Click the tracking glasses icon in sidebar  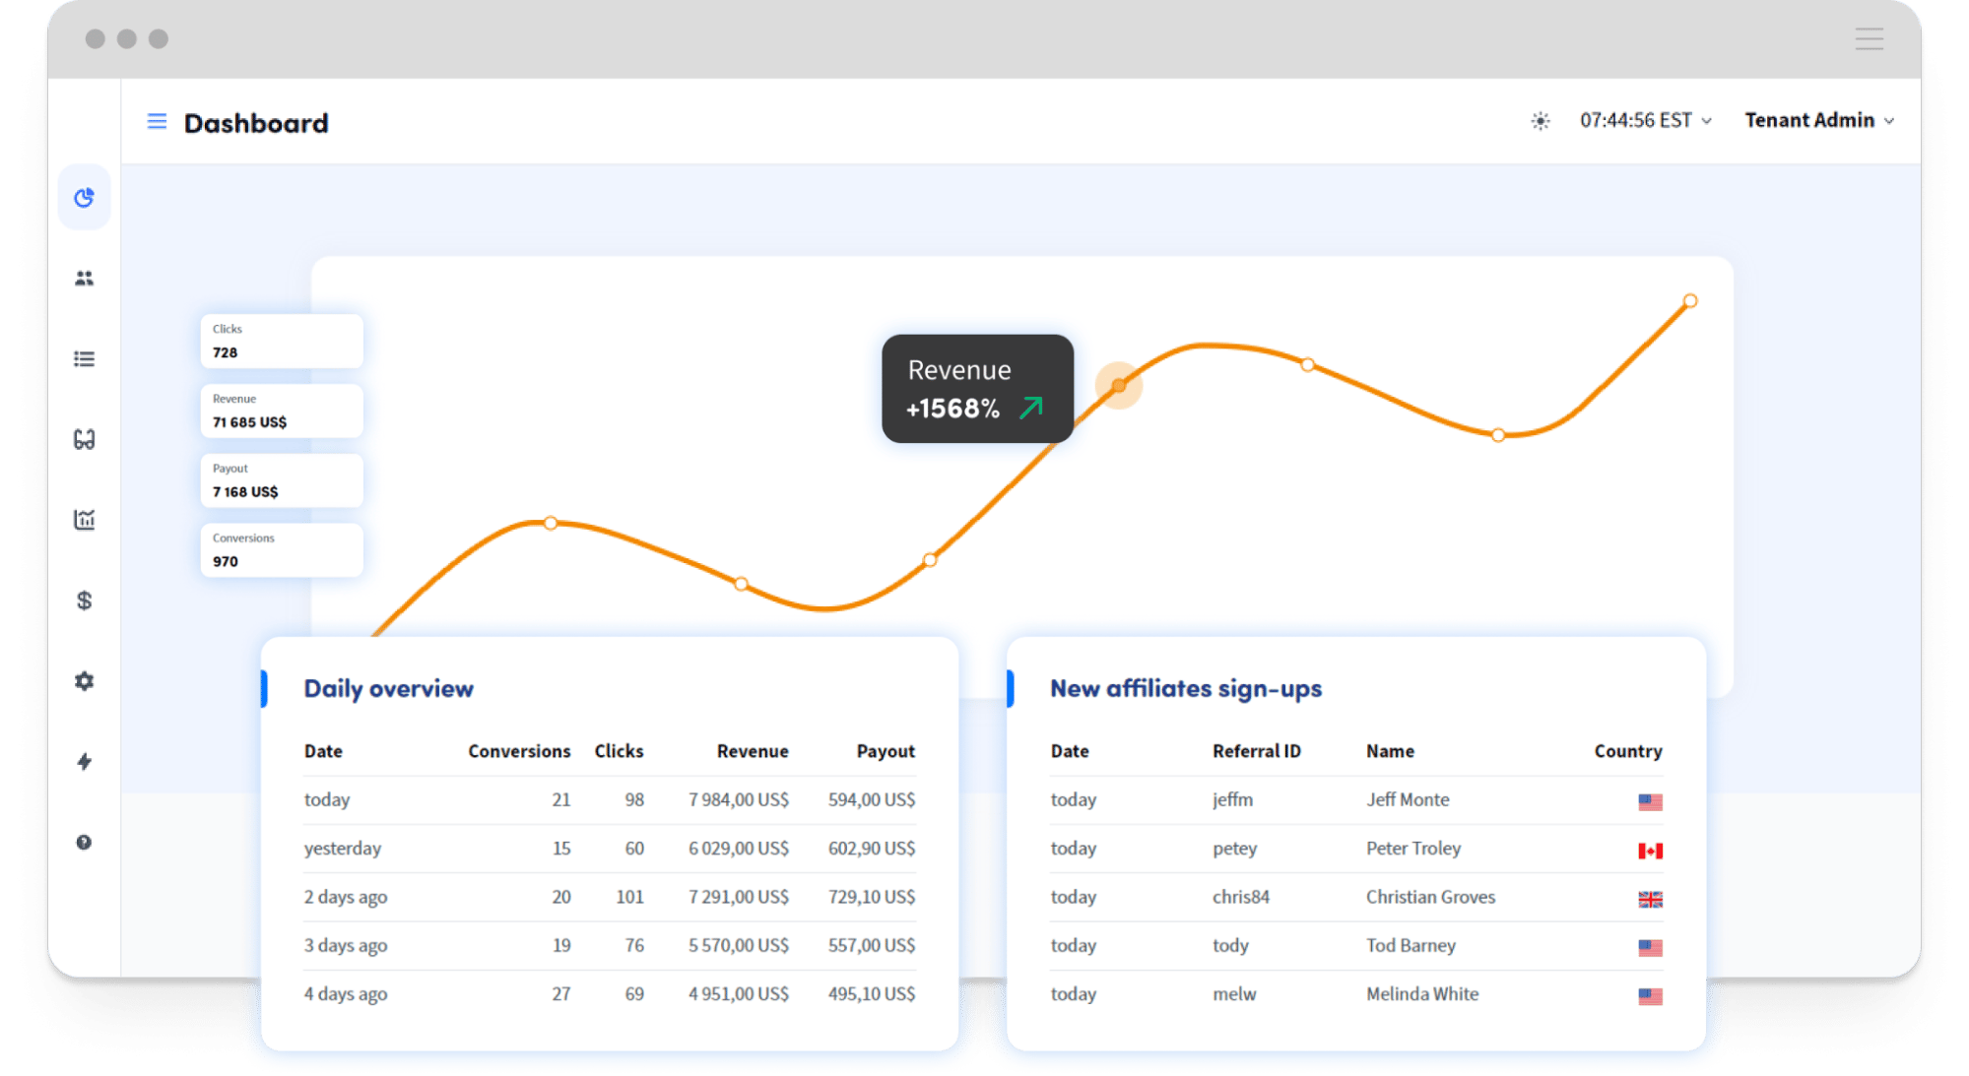click(85, 439)
